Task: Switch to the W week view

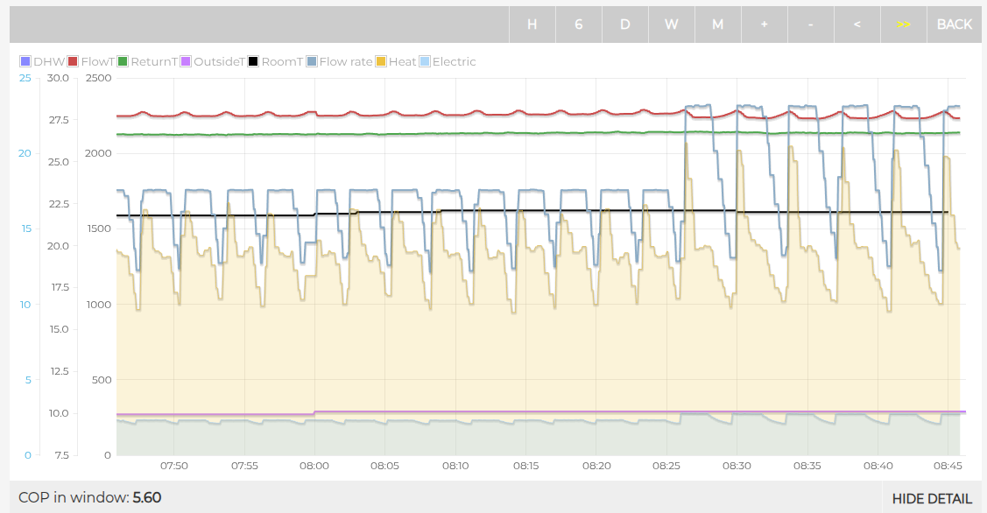Action: [x=671, y=25]
